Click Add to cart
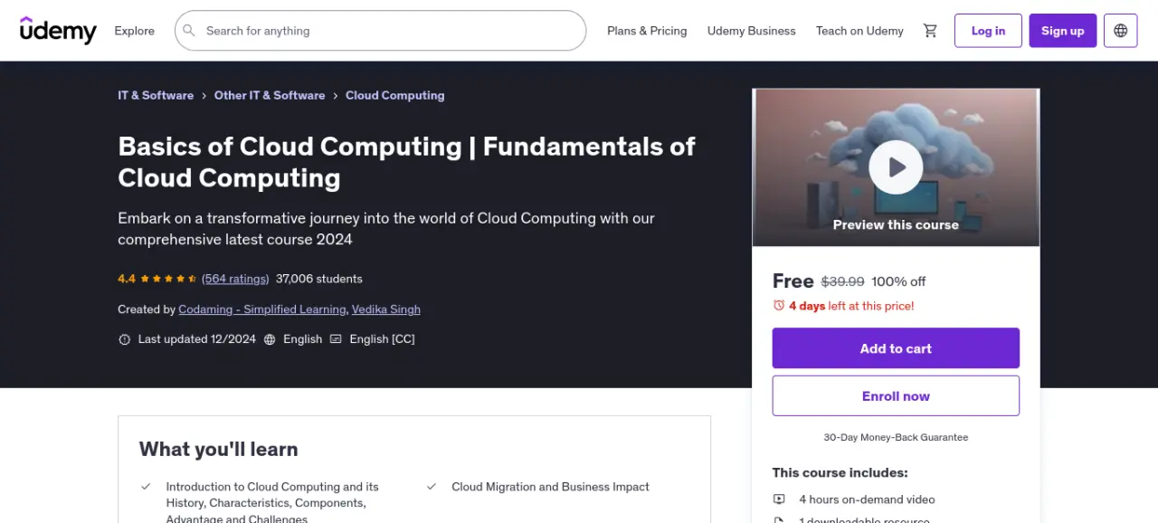This screenshot has width=1158, height=523. click(896, 348)
